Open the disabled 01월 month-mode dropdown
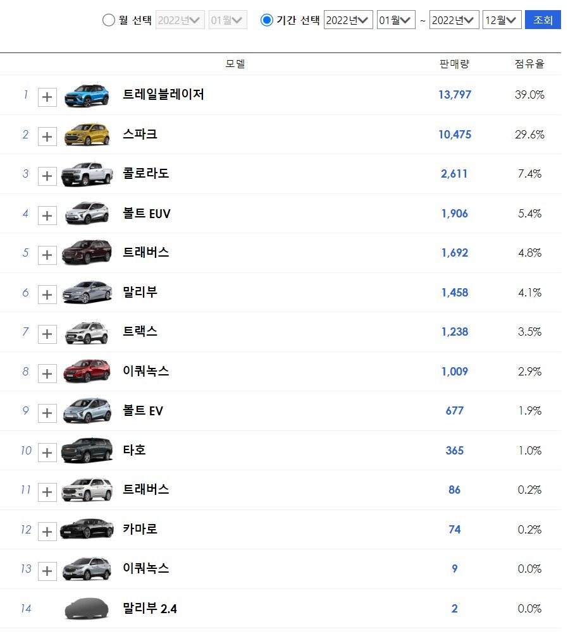The height and width of the screenshot is (634, 580). pos(228,20)
